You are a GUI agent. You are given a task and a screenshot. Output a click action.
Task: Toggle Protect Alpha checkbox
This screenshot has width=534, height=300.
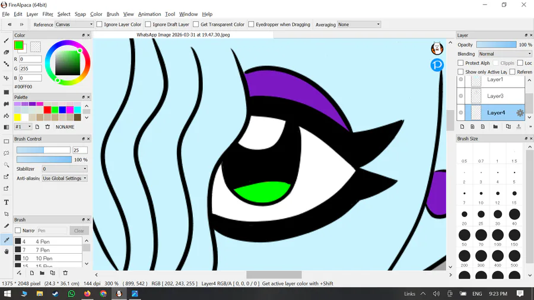460,63
